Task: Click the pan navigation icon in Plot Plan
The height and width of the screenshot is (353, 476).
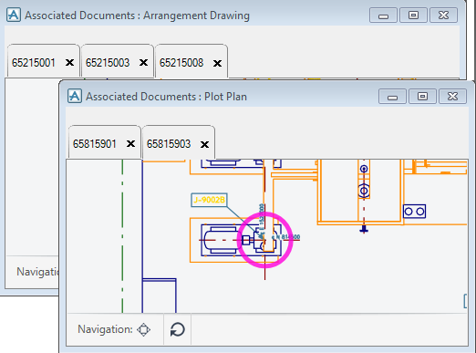Action: click(x=143, y=329)
